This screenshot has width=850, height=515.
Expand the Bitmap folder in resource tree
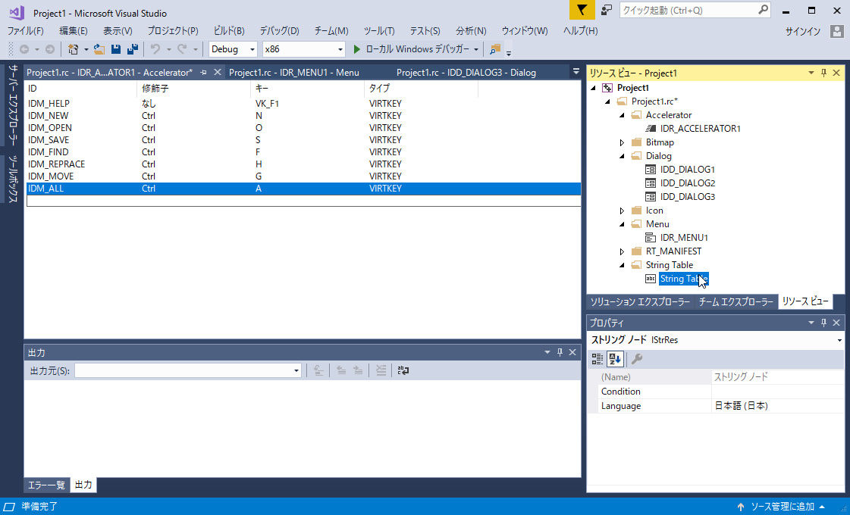pyautogui.click(x=623, y=142)
